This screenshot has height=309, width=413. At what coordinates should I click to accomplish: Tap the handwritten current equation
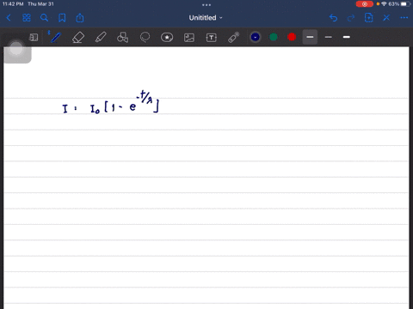(x=110, y=102)
